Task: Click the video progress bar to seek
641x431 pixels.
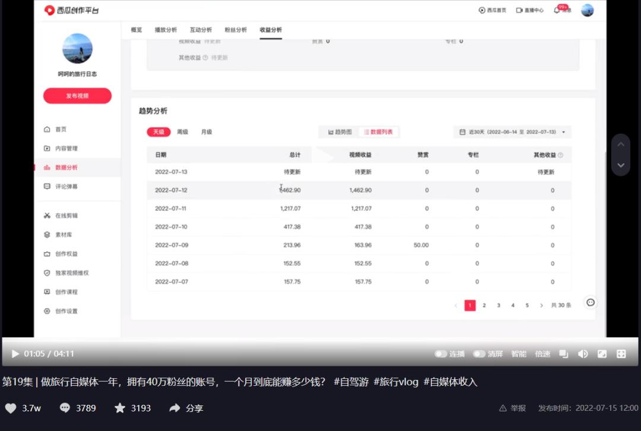Action: click(320, 340)
